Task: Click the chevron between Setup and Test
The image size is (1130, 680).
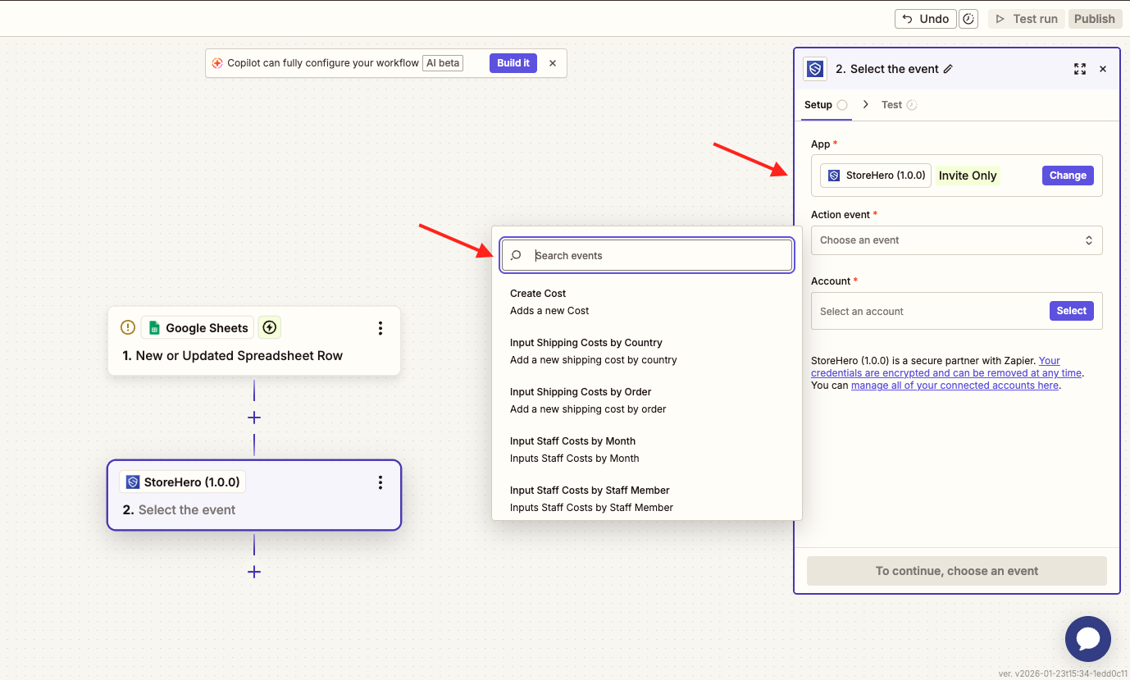Action: click(x=866, y=105)
